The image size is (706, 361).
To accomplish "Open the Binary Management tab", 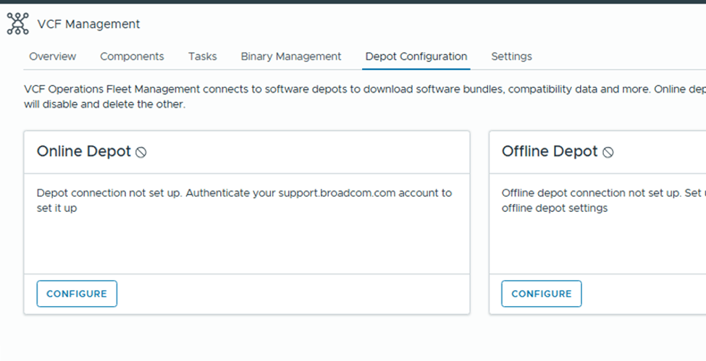I will [x=290, y=56].
